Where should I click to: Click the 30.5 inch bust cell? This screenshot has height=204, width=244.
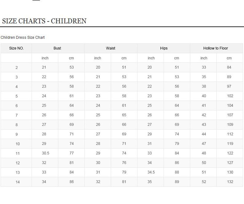pyautogui.click(x=45, y=153)
